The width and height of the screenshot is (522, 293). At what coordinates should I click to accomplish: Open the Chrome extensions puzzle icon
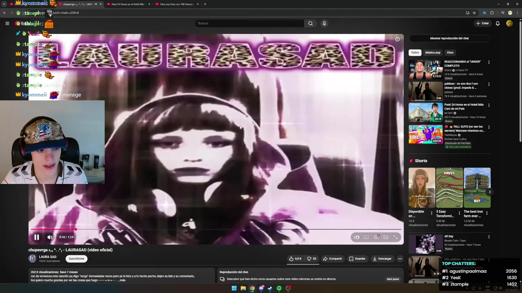492,13
